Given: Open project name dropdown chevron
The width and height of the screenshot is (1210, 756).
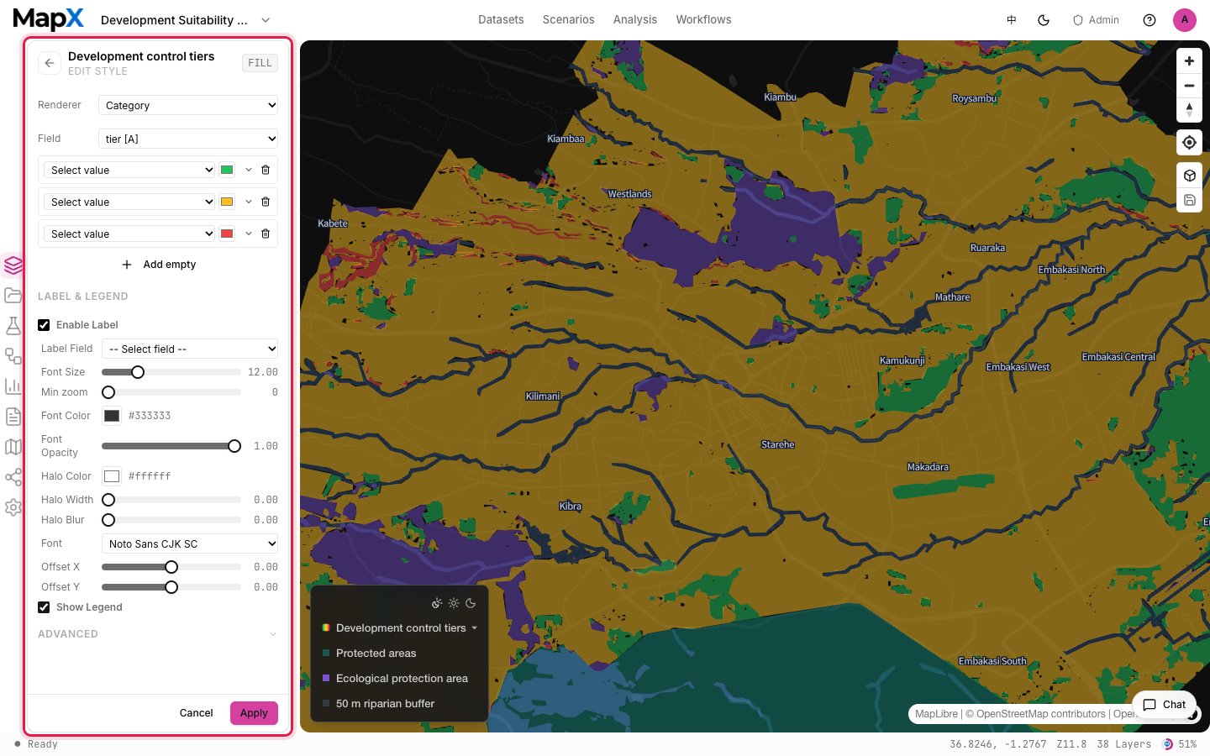Looking at the screenshot, I should [x=266, y=20].
